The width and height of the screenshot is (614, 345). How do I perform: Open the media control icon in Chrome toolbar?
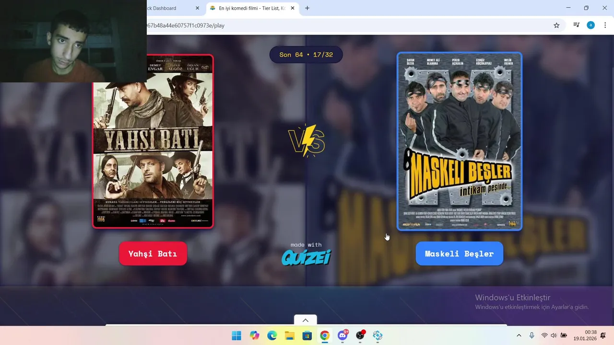coord(577,25)
